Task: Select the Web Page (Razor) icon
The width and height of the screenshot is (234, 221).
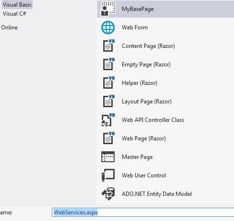Action: [x=109, y=138]
